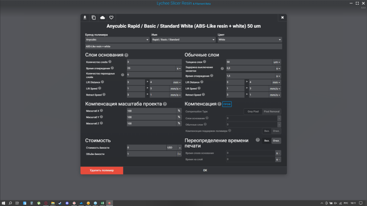Click the Масштаб X percentage field
The width and height of the screenshot is (367, 206).
[x=151, y=111]
